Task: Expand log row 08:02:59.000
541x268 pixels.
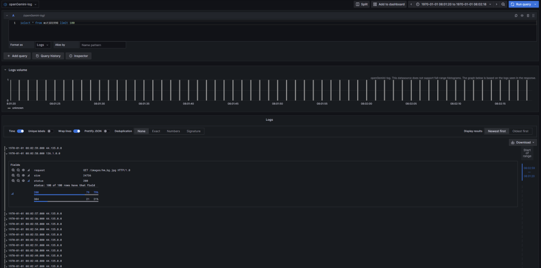Action: (7, 148)
